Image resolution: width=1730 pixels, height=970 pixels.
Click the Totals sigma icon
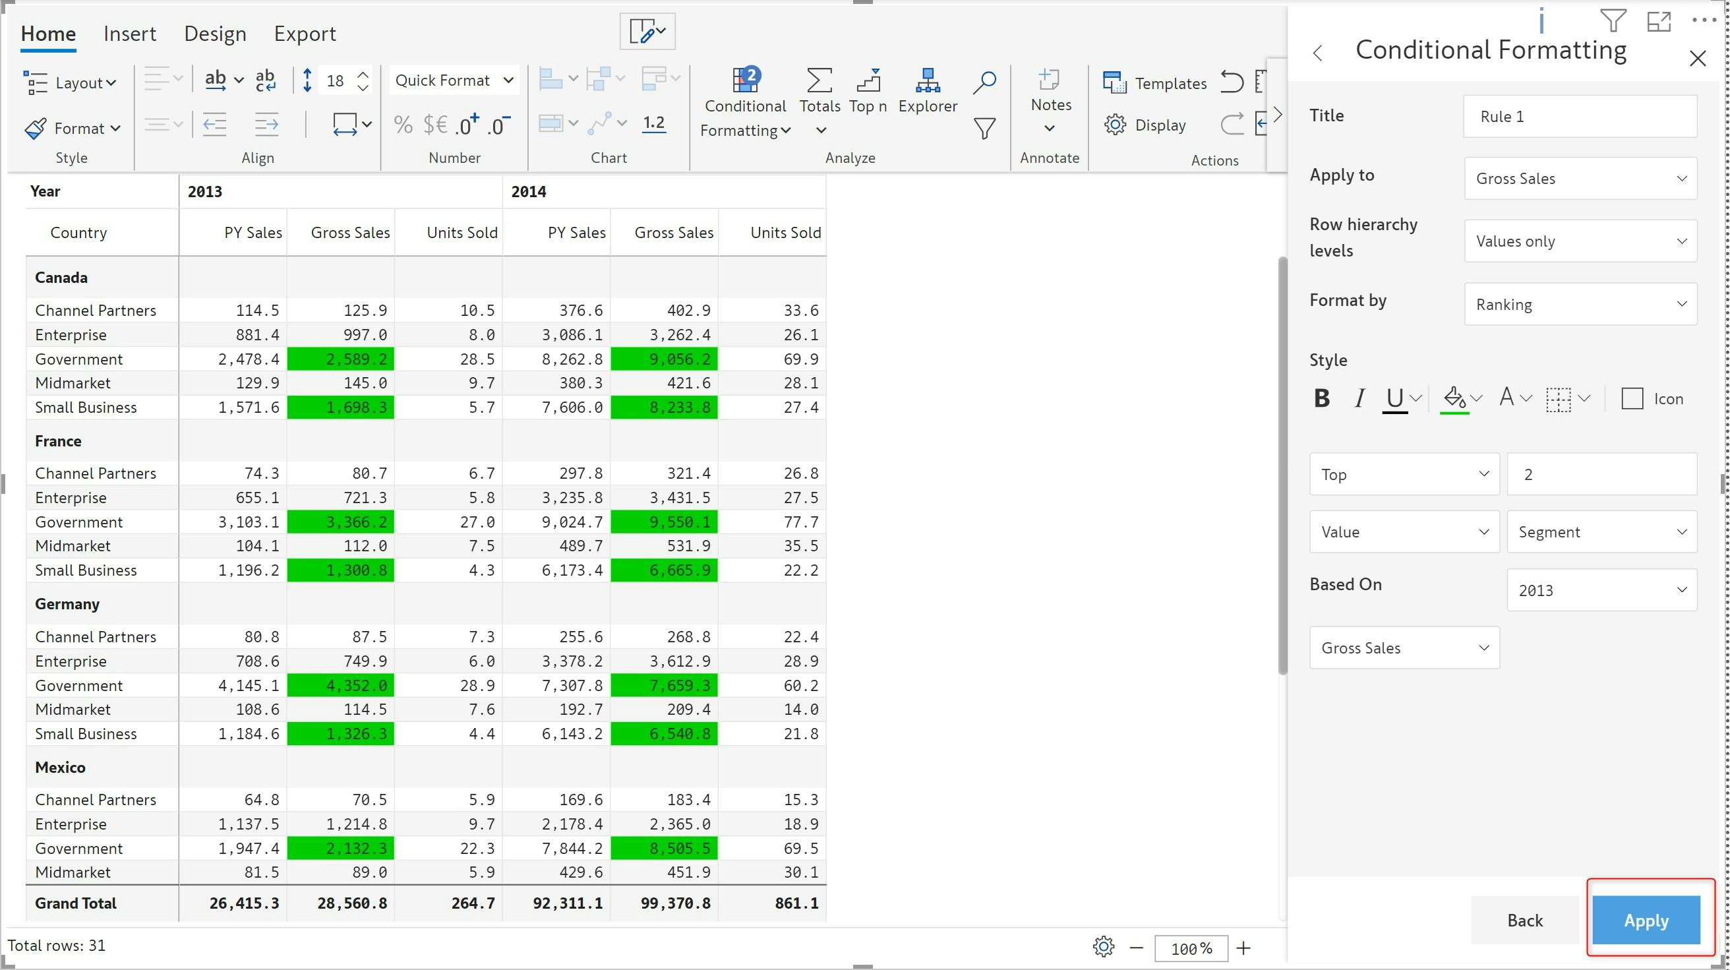click(x=819, y=80)
